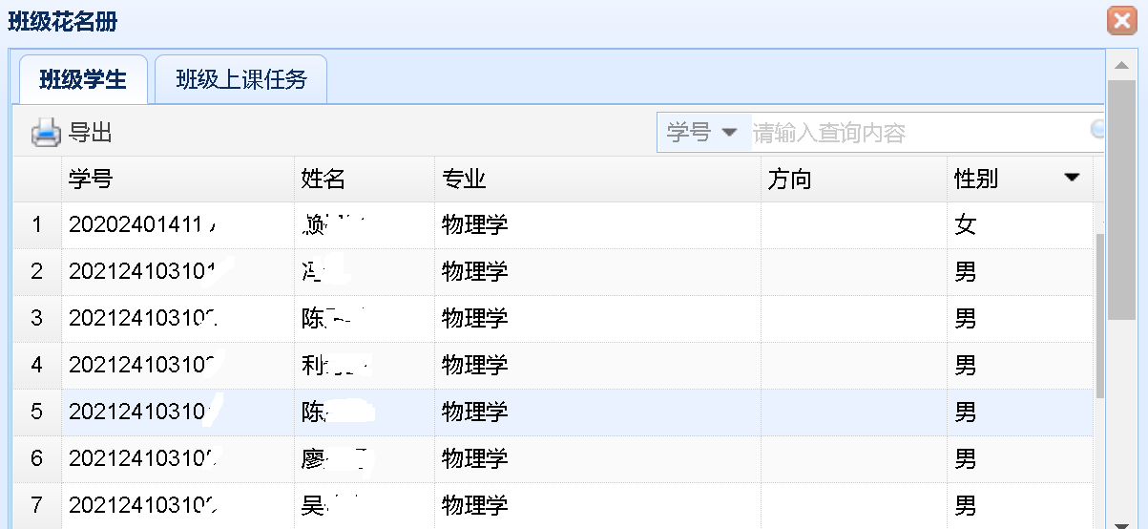Click 物理学 in row 3
Image resolution: width=1148 pixels, height=529 pixels.
tap(474, 318)
